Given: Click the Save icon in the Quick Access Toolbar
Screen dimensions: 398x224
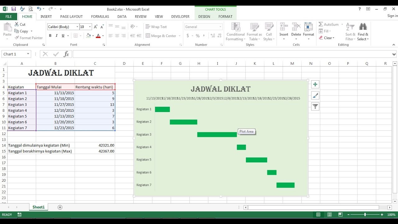Looking at the screenshot, I should pyautogui.click(x=14, y=9).
